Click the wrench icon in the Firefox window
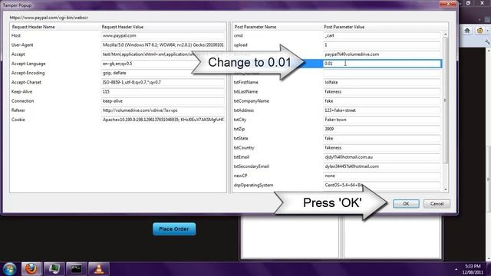The width and height of the screenshot is (491, 276). pos(488,41)
